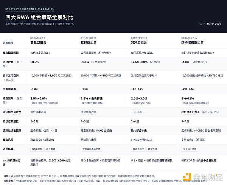Viewport: 227px width, 185px height.
Task: Click the '10,000 中释放 ~4,800 可二次调度' cell
Action: click(x=101, y=76)
